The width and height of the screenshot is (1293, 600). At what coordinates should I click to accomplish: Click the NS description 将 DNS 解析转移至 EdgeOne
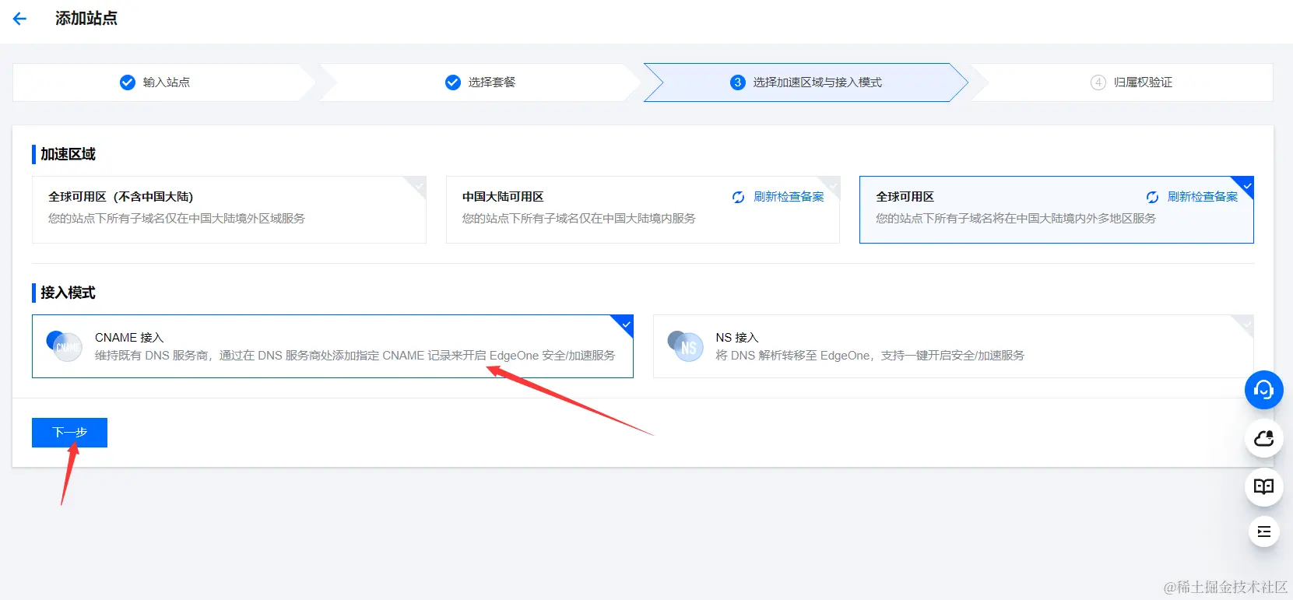pos(870,356)
